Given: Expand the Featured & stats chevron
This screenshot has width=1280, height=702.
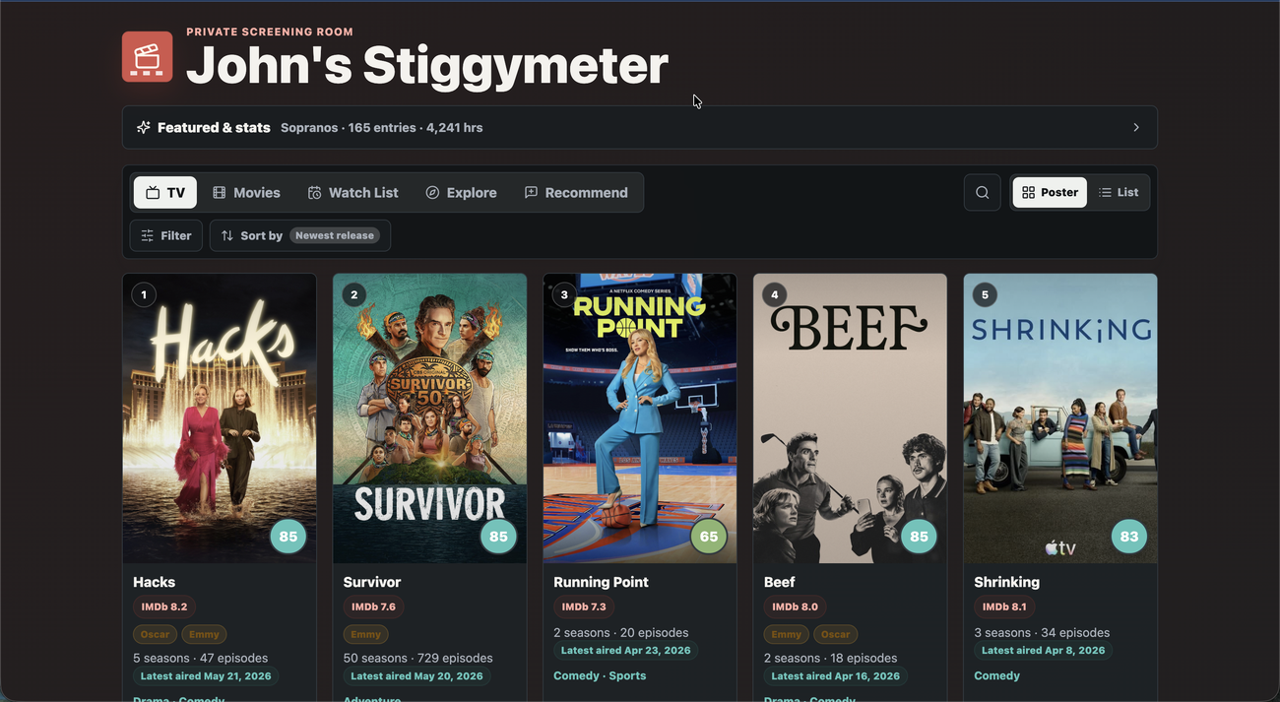Looking at the screenshot, I should tap(1136, 128).
